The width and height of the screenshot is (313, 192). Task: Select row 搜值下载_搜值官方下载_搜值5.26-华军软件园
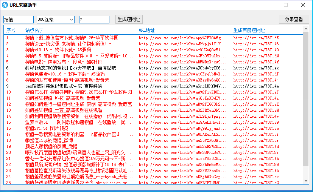point(153,38)
